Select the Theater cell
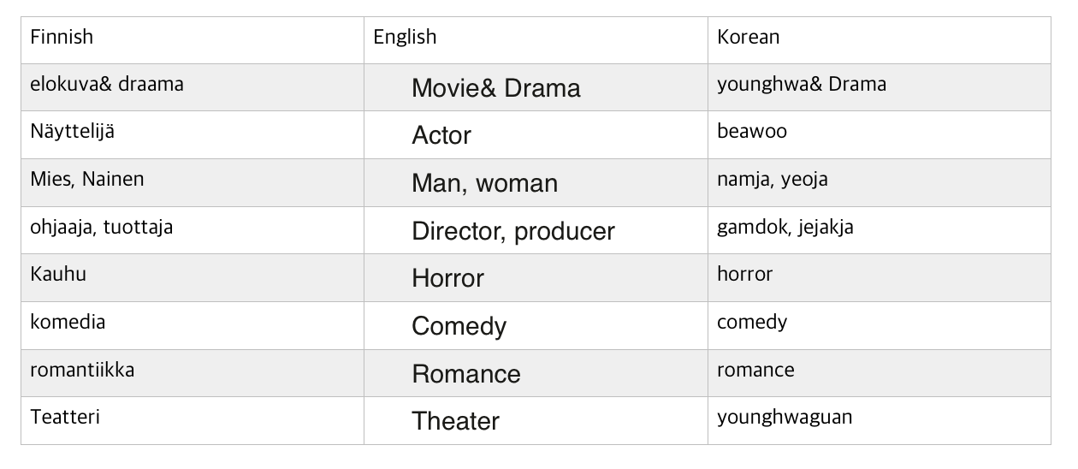This screenshot has width=1078, height=469. click(536, 421)
